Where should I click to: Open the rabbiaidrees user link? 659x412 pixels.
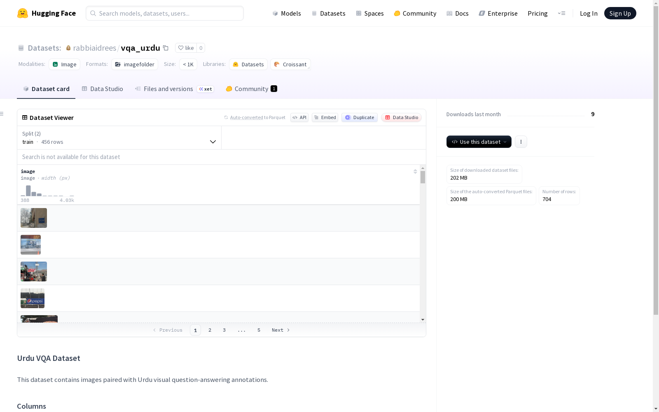pos(95,48)
